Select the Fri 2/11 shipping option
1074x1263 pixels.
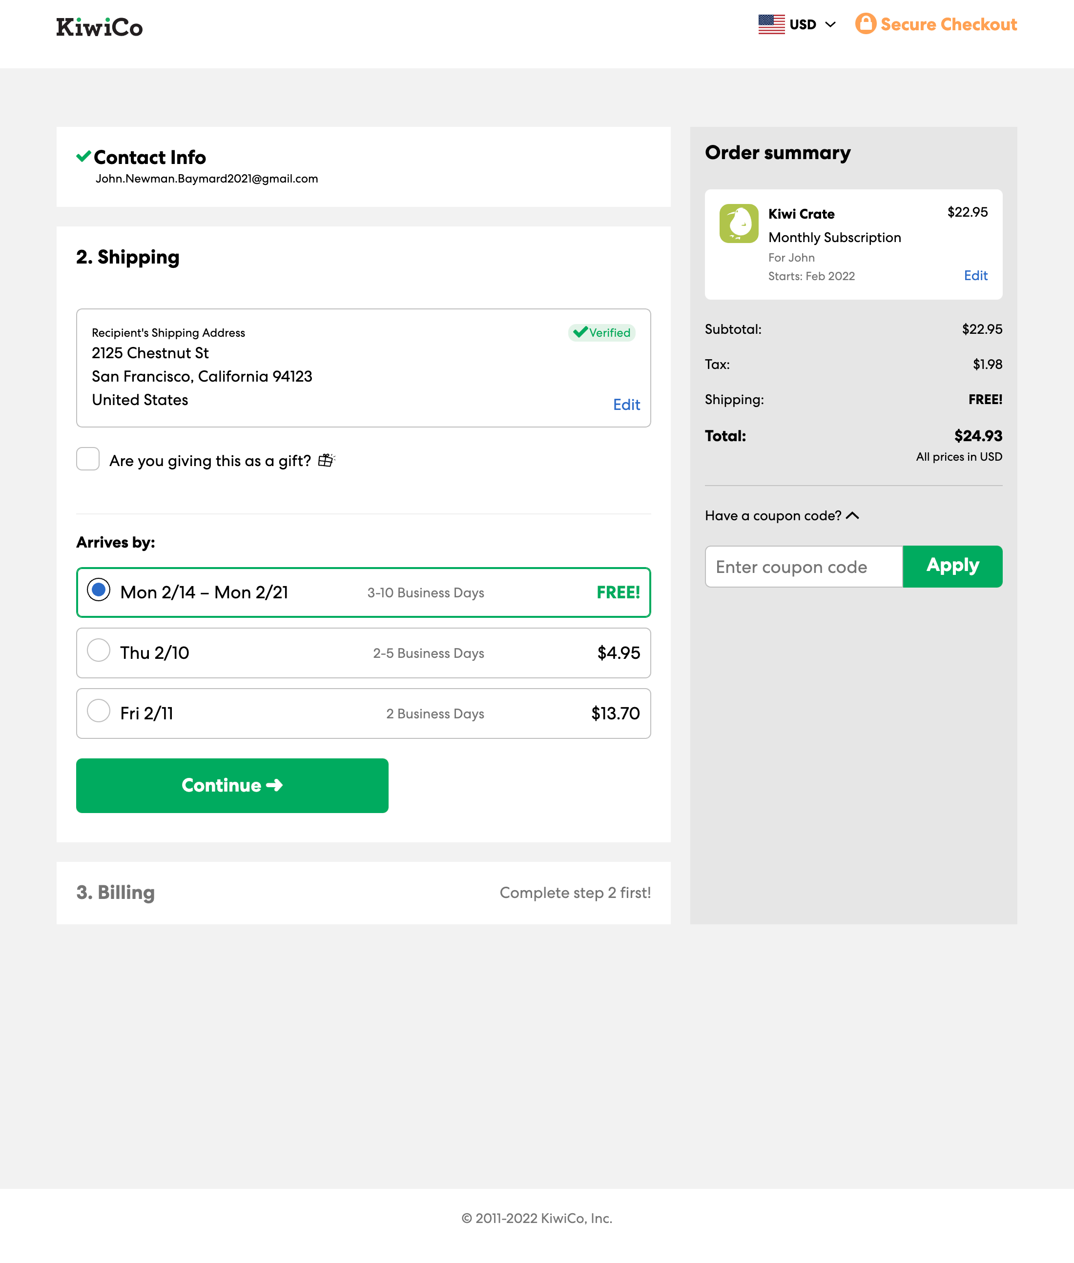(x=98, y=711)
